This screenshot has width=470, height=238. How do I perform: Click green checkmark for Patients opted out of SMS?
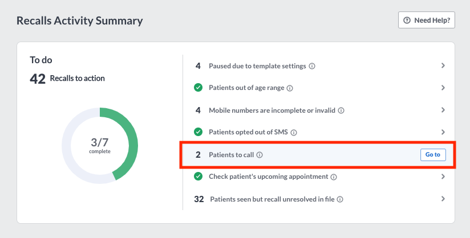(198, 132)
